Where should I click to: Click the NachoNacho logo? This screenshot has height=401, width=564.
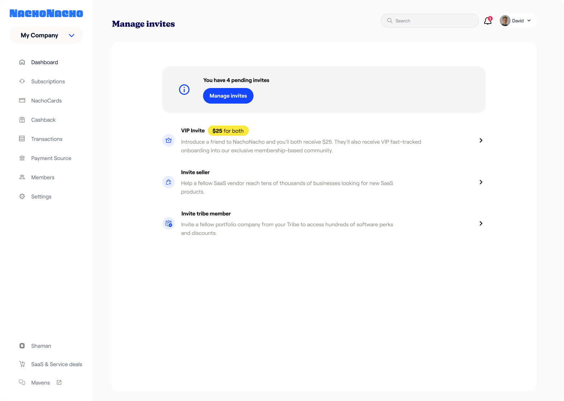[46, 14]
